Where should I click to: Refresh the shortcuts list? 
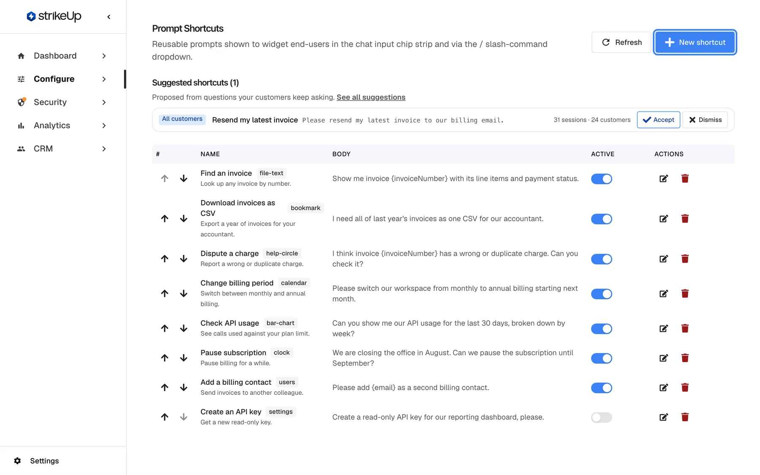click(x=622, y=42)
